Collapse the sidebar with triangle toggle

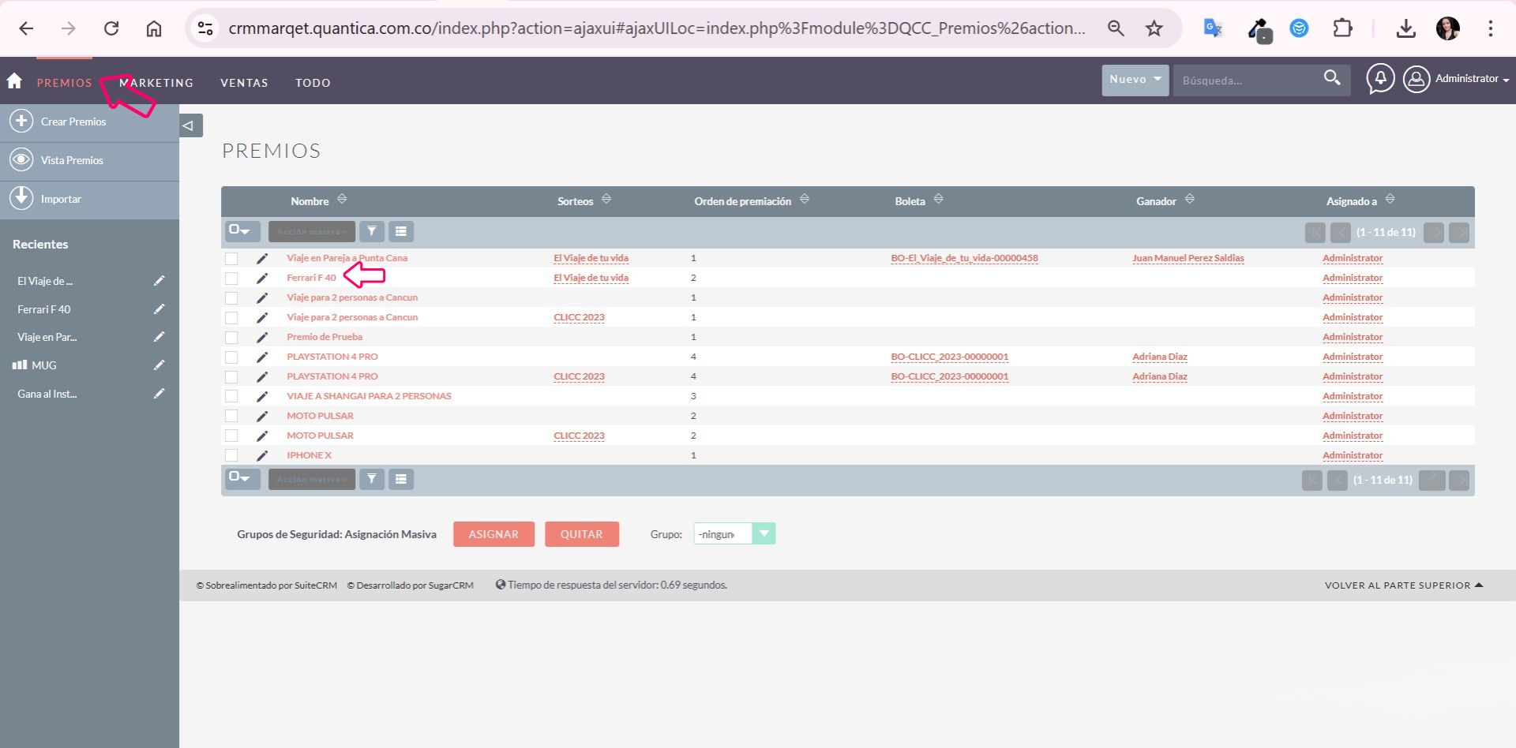(x=188, y=125)
